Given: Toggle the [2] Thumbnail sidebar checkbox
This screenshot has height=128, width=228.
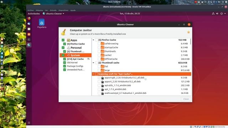Looking at the screenshot, I should [x=64, y=51].
